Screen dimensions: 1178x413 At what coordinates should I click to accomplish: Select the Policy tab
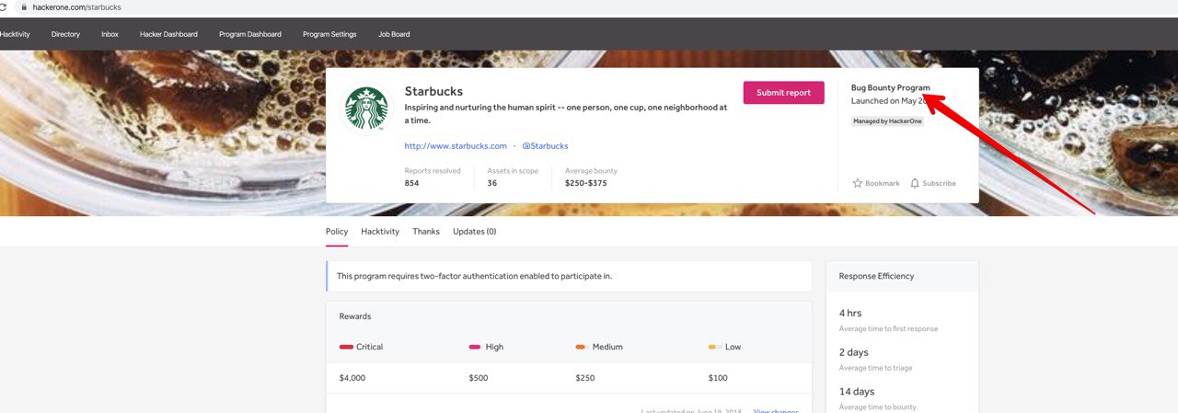click(x=337, y=232)
